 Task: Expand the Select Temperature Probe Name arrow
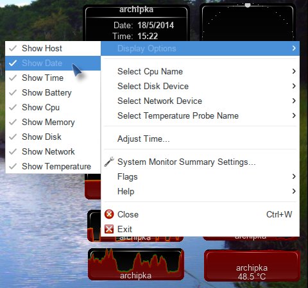294,115
